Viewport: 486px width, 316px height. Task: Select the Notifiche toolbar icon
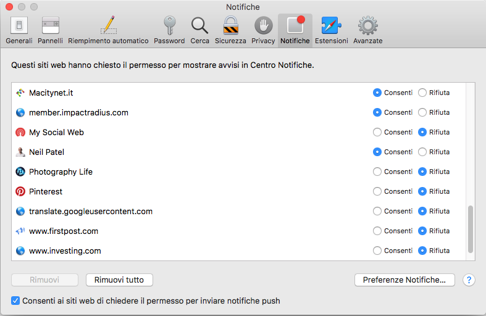pos(295,30)
